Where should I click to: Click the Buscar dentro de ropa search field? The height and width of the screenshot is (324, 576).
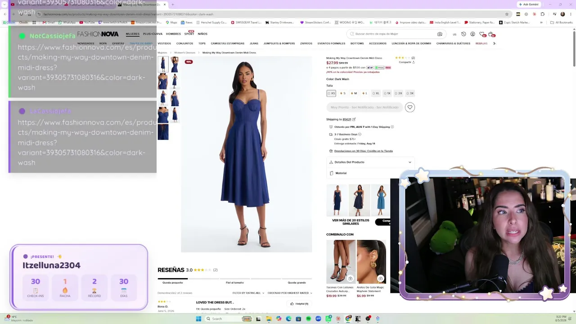(x=396, y=34)
